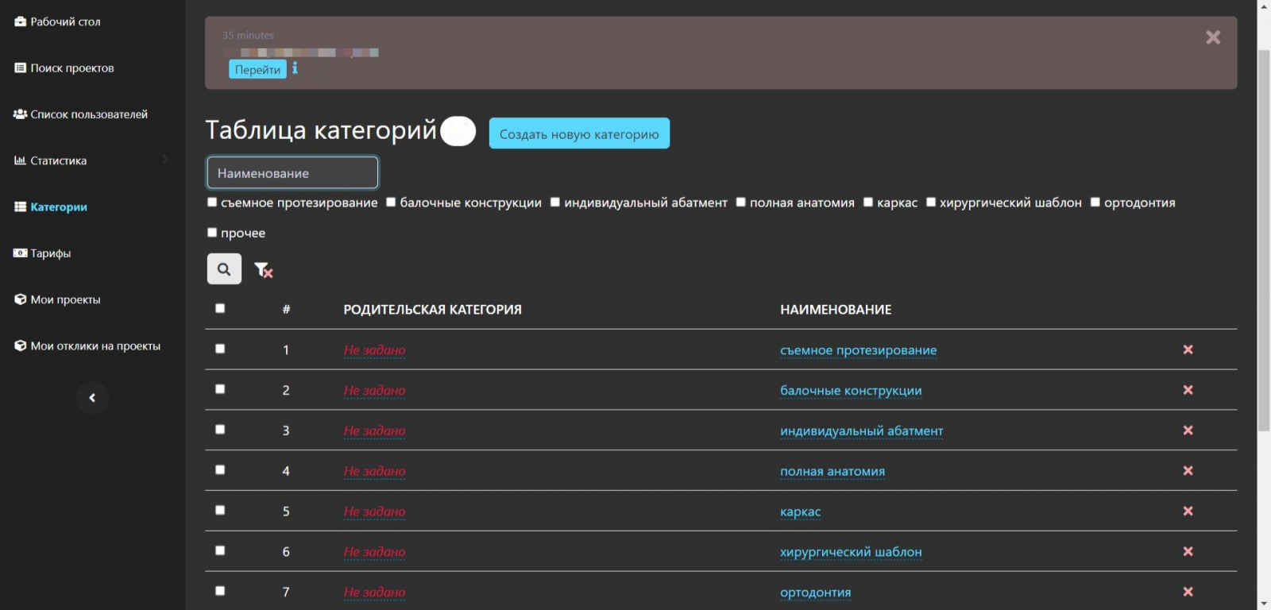This screenshot has height=610, width=1271.
Task: Open parent category 'Не задано' in row 3
Action: 374,430
